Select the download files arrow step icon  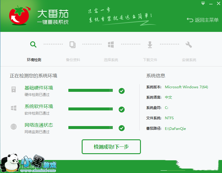[x=150, y=45]
